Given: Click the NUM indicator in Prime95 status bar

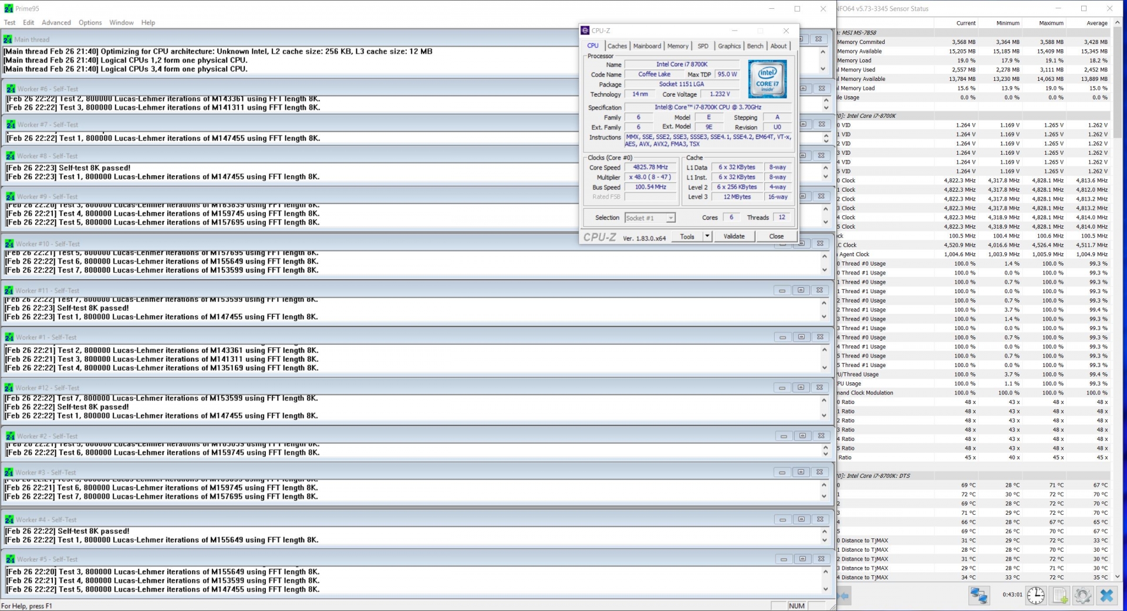Looking at the screenshot, I should click(x=797, y=606).
